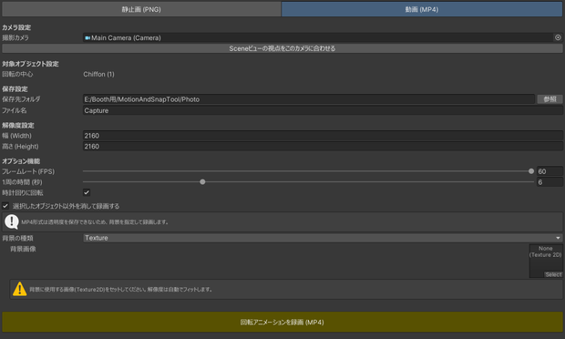
Task: Toggle 選択したオブジェクト以外を消して録画する checkbox
Action: tap(5, 206)
